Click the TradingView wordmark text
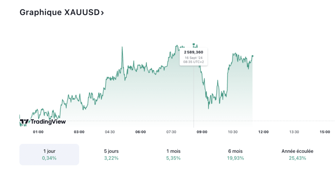The height and width of the screenshot is (171, 335). tap(48, 122)
